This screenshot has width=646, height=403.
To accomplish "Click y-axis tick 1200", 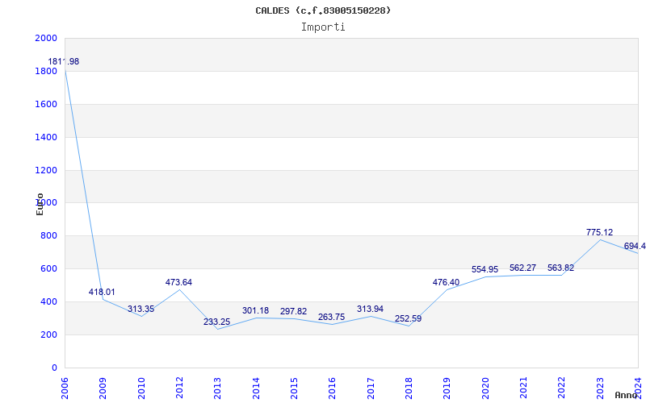I will coord(46,170).
